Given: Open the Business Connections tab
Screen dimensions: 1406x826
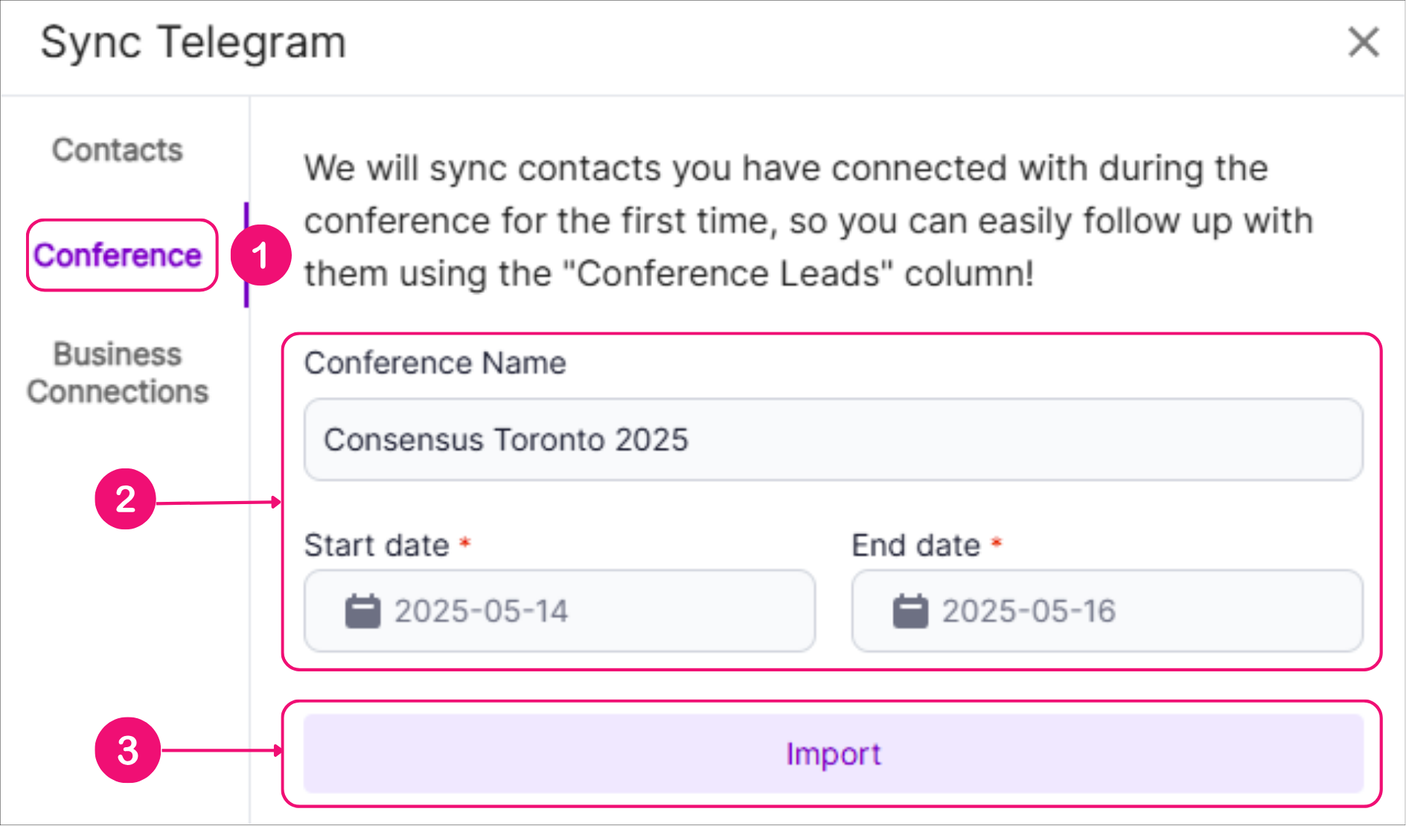Looking at the screenshot, I should [x=118, y=372].
